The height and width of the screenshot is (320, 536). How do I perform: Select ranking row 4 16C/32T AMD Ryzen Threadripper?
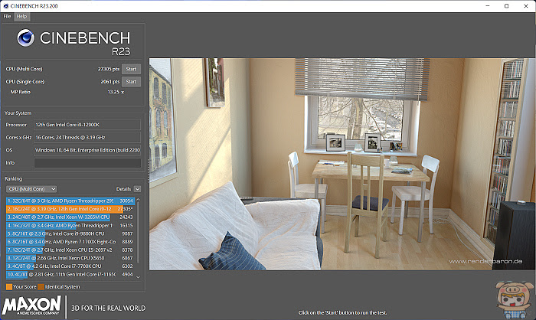[x=70, y=226]
